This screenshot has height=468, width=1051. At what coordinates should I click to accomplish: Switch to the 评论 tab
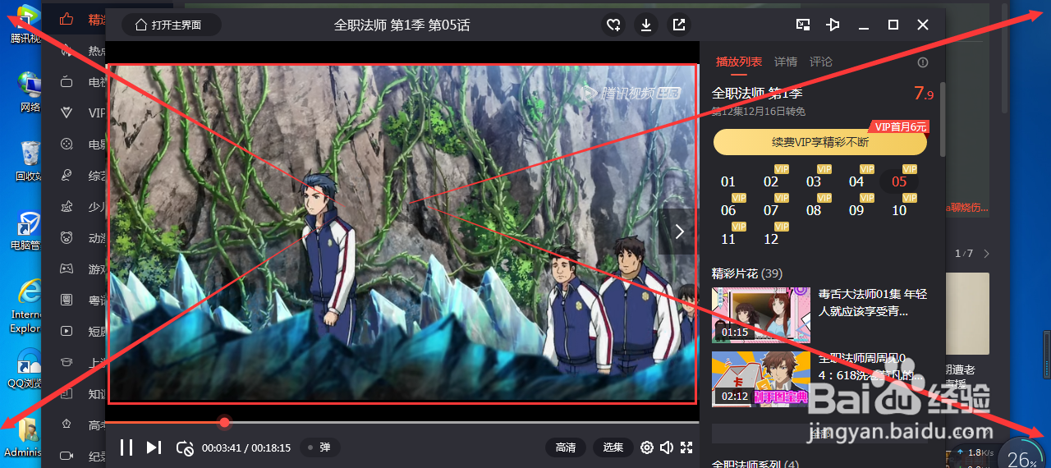821,62
